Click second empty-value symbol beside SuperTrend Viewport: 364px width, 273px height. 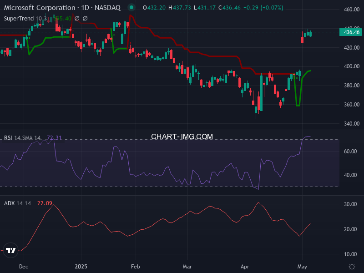[85, 18]
